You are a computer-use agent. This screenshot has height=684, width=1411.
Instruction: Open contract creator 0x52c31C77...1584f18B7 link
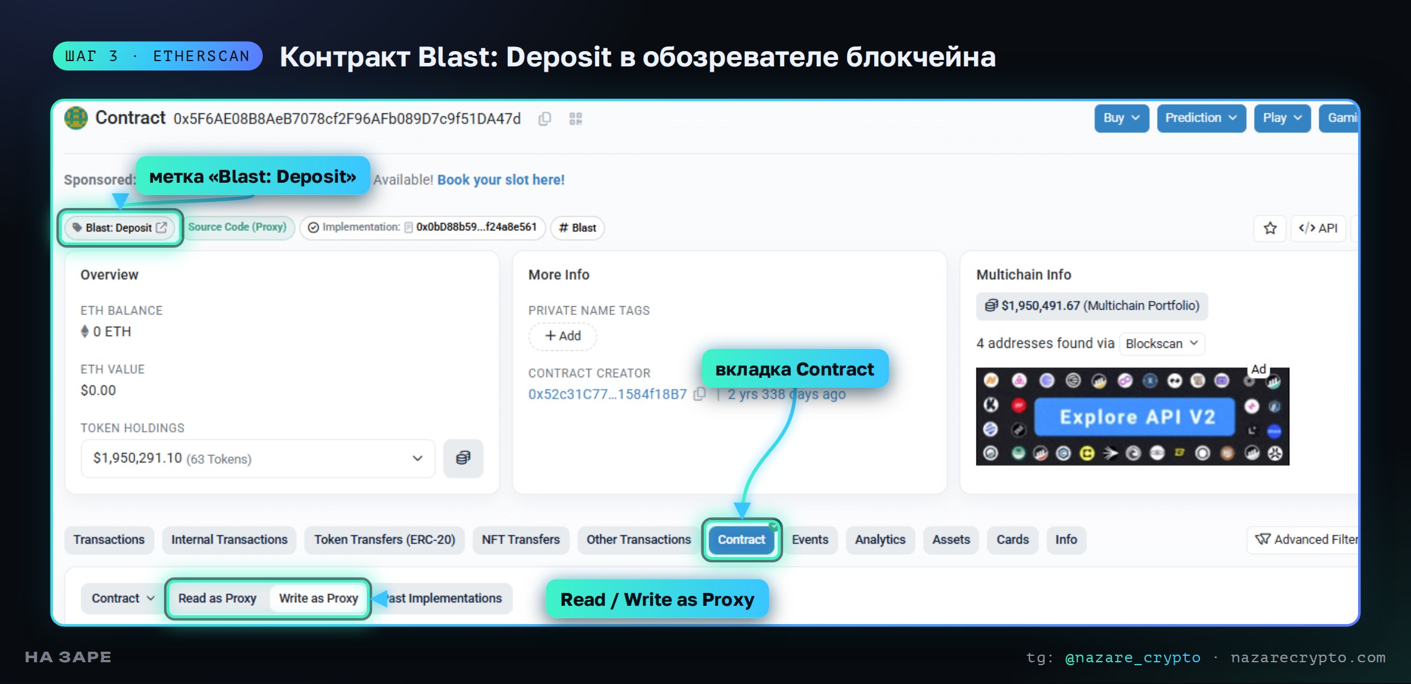607,394
